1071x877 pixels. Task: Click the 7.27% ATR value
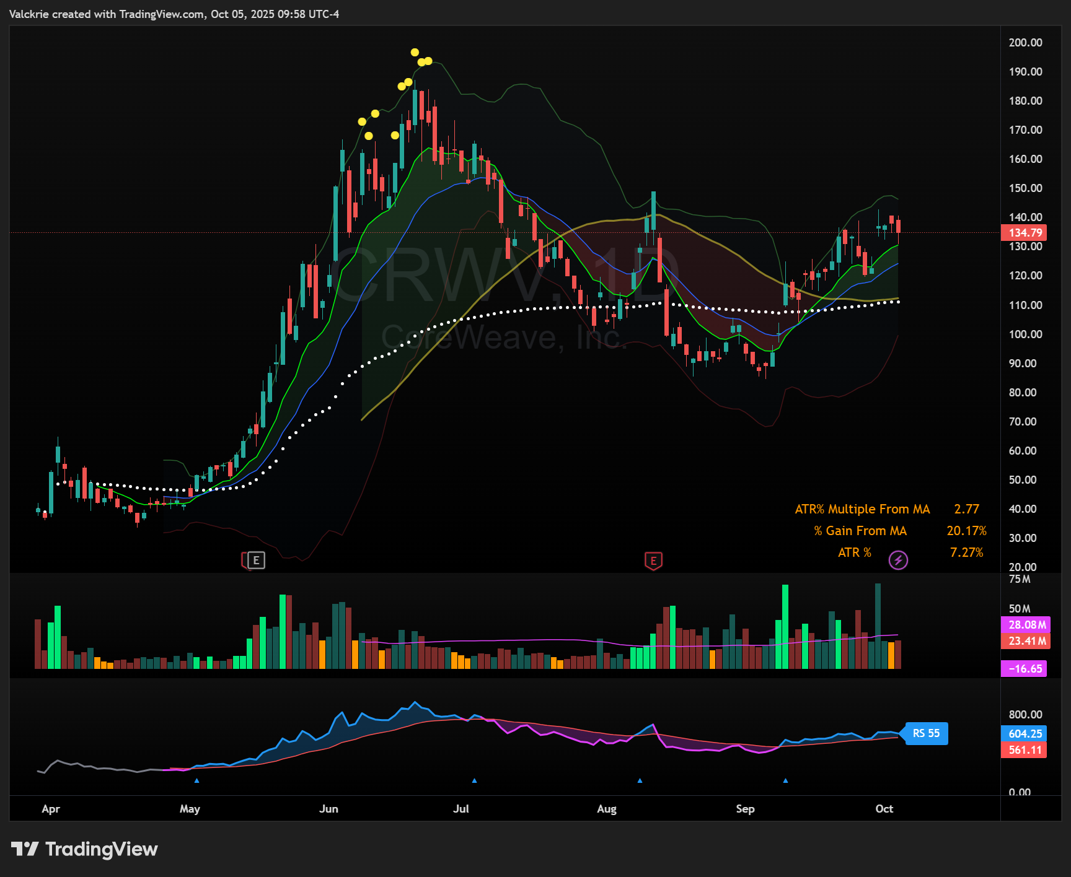966,552
